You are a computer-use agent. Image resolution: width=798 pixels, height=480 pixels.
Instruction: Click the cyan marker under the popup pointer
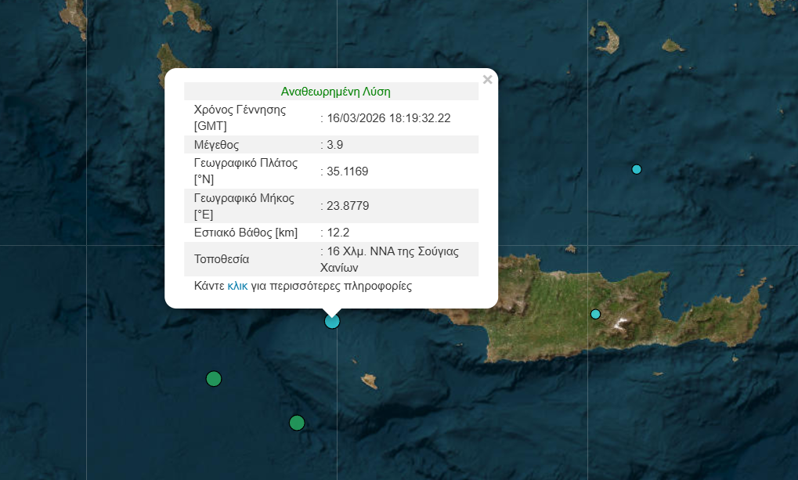332,321
